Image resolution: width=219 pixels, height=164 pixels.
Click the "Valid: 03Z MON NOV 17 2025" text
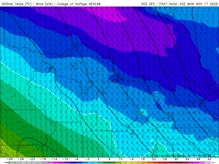pos(193,4)
